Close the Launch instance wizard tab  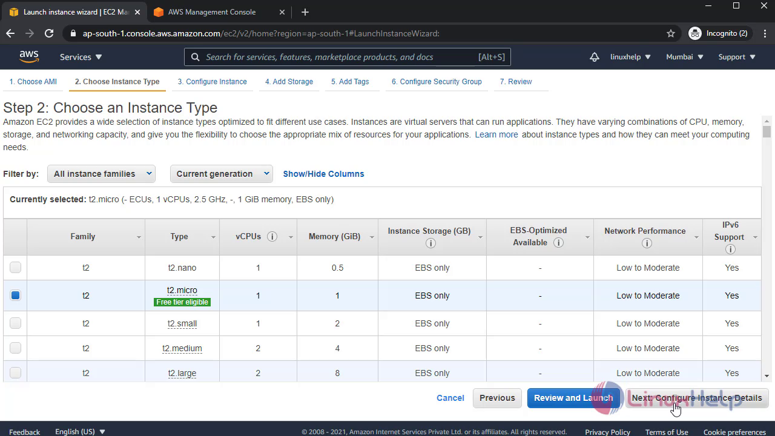click(x=137, y=12)
